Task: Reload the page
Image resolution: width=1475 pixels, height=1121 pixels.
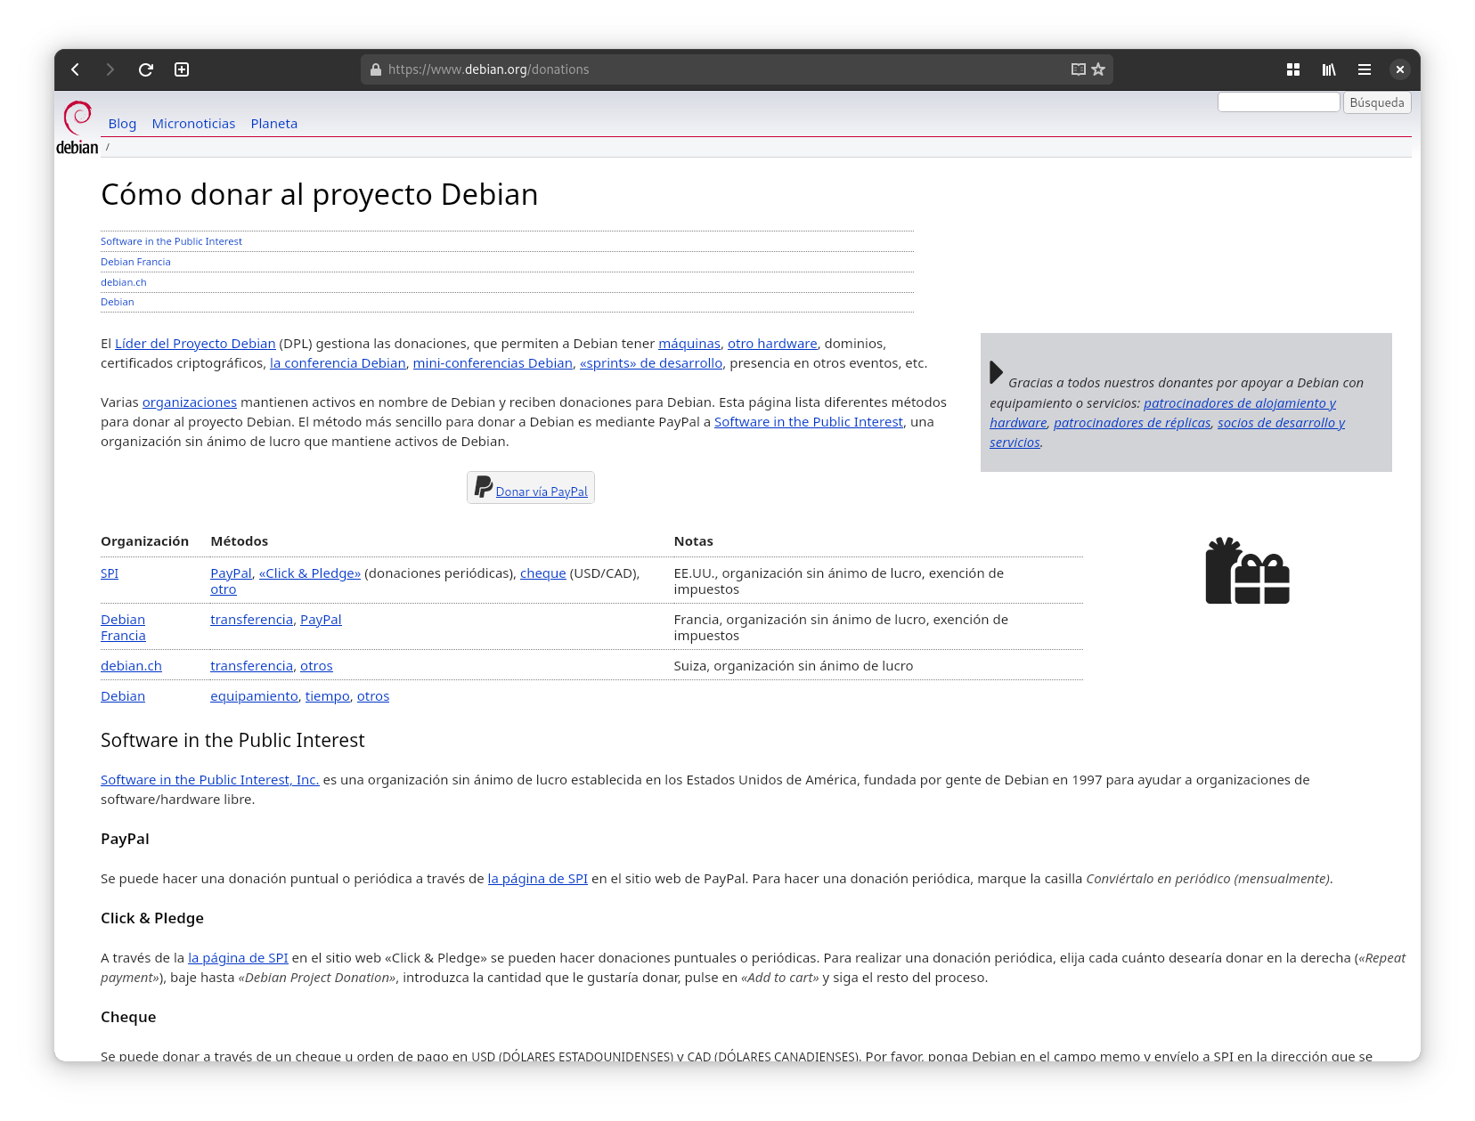Action: click(146, 69)
